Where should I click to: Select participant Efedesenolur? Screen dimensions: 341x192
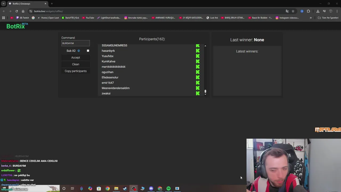pos(110,77)
